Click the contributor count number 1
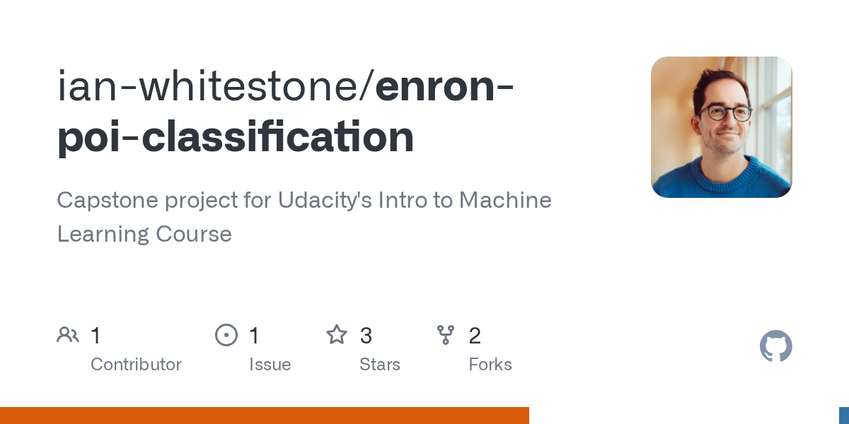The height and width of the screenshot is (424, 849). pyautogui.click(x=96, y=336)
